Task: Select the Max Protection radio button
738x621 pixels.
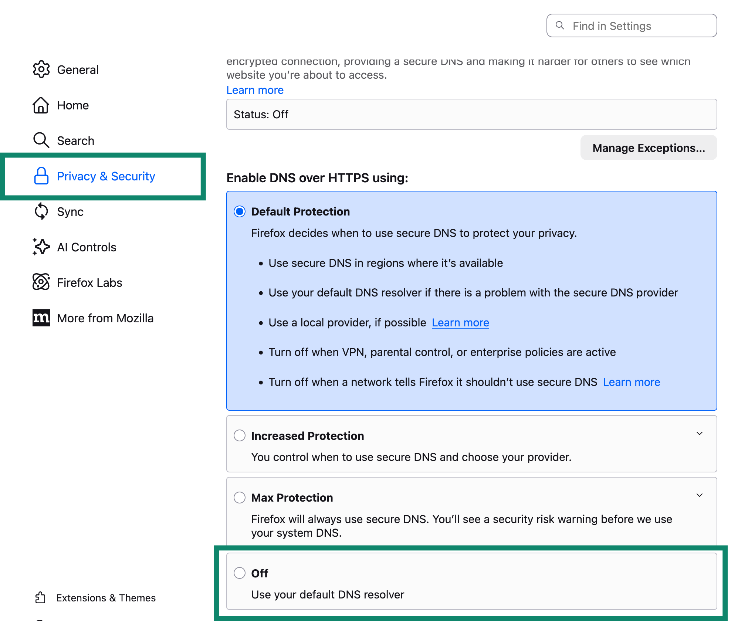Action: coord(240,497)
